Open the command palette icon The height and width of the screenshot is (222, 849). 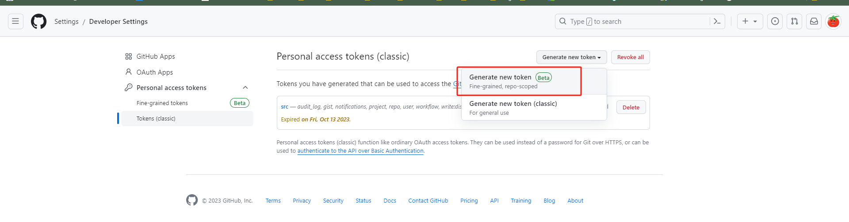click(717, 21)
